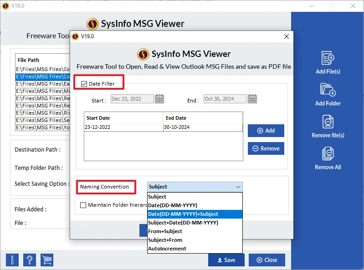The width and height of the screenshot is (364, 270).
Task: Collapse the Naming Convention dropdown
Action: 238,187
